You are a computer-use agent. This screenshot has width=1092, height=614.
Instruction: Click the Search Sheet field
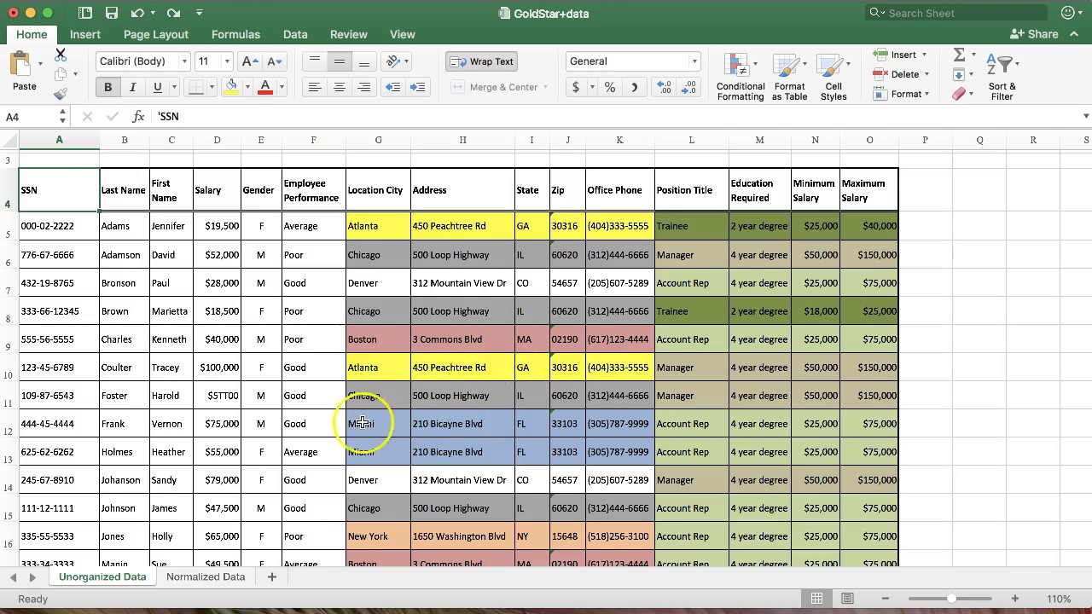(955, 13)
